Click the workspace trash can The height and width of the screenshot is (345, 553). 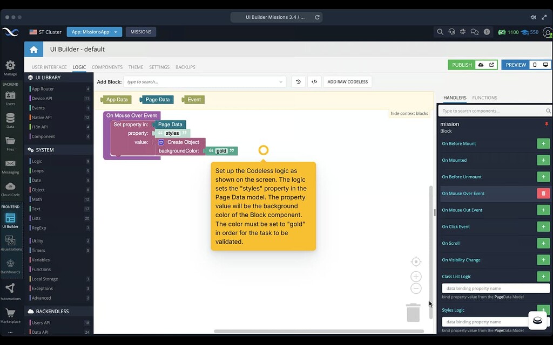(413, 313)
